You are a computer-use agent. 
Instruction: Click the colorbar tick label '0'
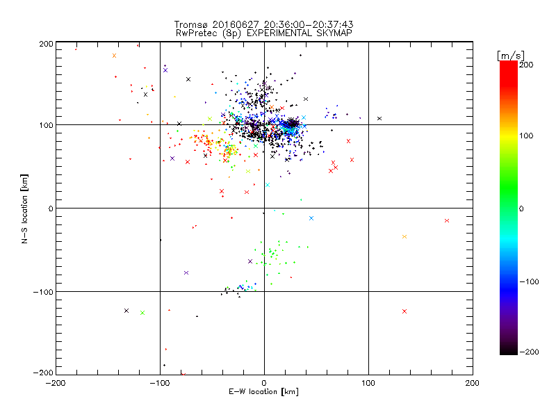521,208
